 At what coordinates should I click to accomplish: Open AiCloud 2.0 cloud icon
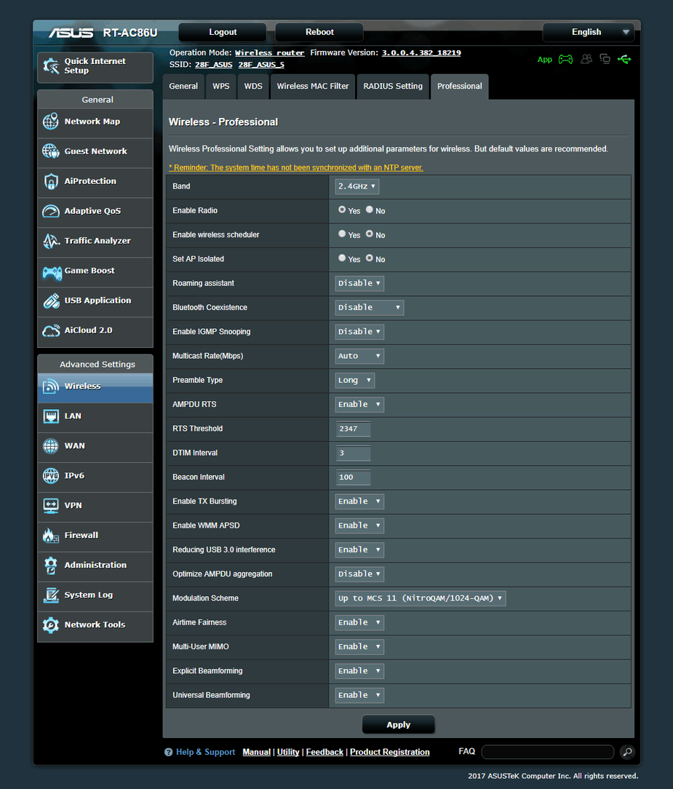pos(51,330)
